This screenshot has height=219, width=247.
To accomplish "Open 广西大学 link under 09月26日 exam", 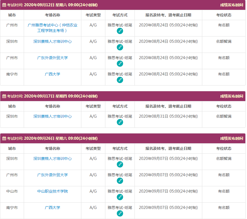I will pos(52,208).
